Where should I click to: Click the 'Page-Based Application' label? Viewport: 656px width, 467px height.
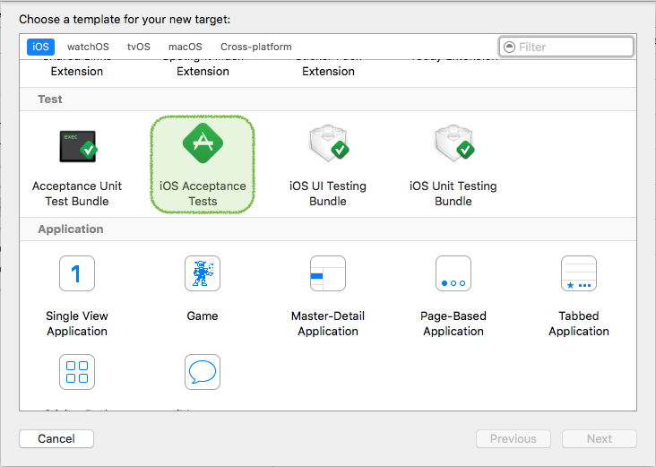[453, 324]
